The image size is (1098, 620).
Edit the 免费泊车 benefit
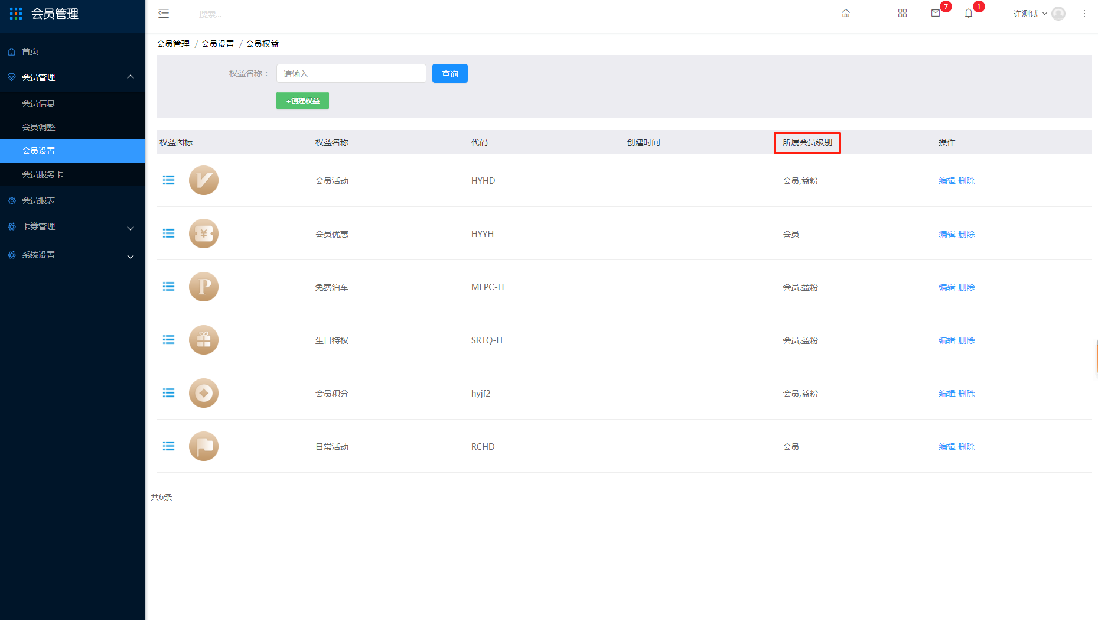(947, 287)
